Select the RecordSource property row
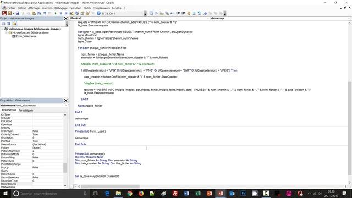This screenshot has height=198, width=352. pos(32,184)
